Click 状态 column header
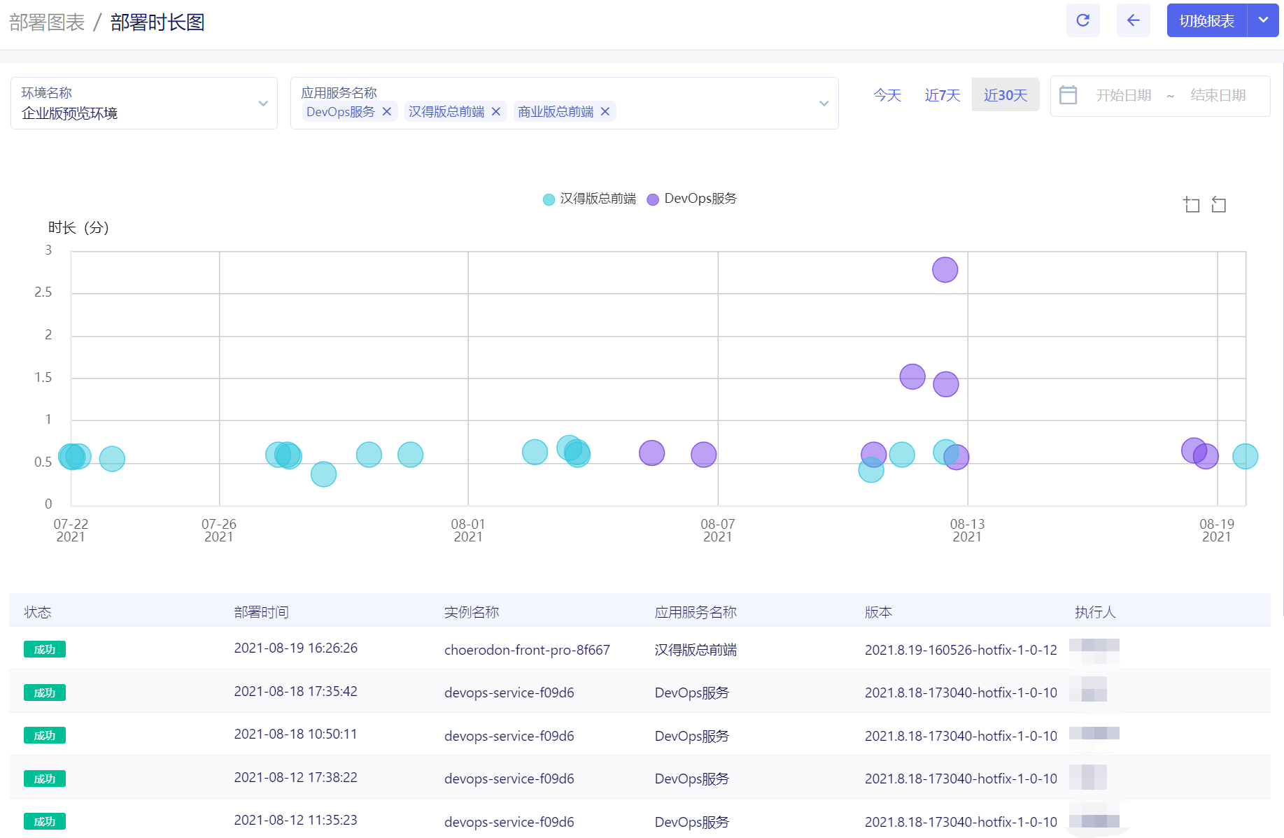This screenshot has width=1284, height=838. point(38,612)
